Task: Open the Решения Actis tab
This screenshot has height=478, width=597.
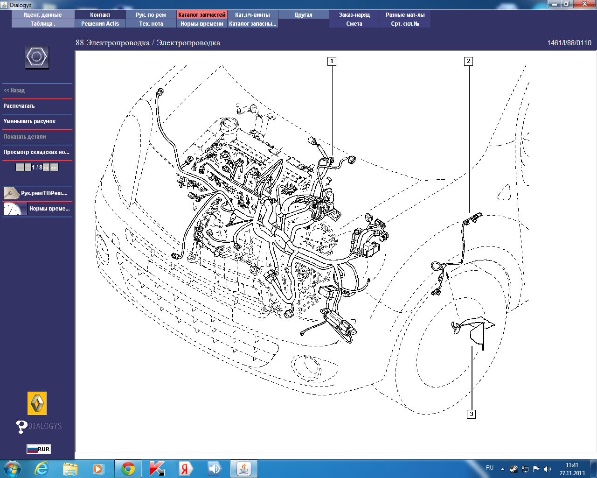Action: pyautogui.click(x=100, y=24)
